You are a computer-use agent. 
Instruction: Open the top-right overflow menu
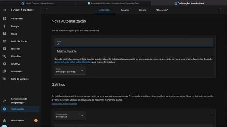pyautogui.click(x=221, y=10)
